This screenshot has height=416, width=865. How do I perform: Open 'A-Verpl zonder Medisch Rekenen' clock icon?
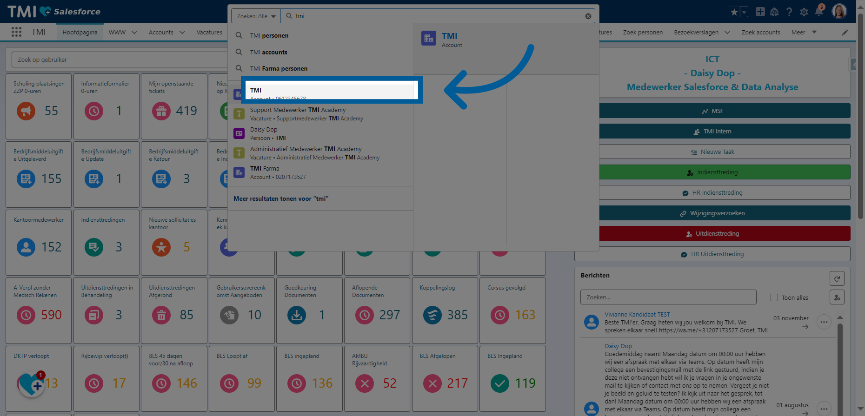pyautogui.click(x=26, y=315)
